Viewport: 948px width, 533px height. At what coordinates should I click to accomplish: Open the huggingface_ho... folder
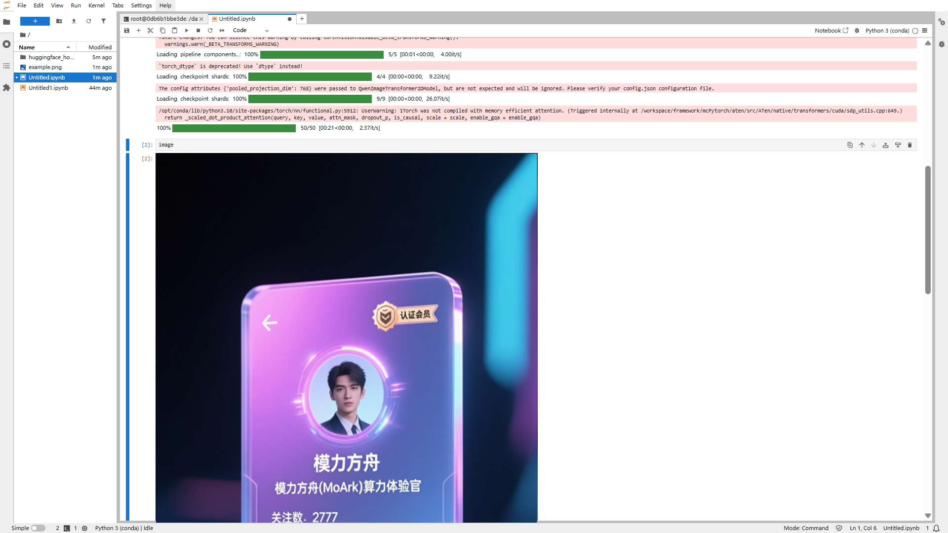pyautogui.click(x=65, y=57)
